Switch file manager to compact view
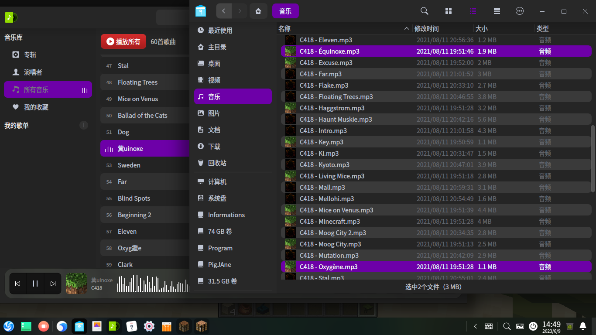Screen dimensions: 596x335 [x=497, y=11]
